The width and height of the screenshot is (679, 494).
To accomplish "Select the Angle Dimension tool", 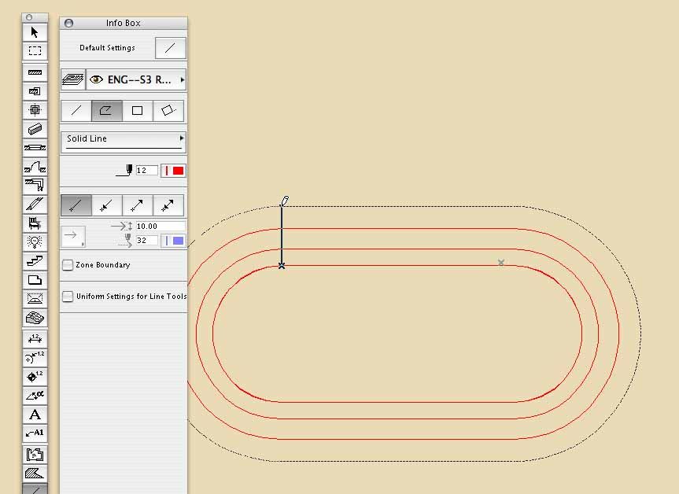I will [35, 396].
